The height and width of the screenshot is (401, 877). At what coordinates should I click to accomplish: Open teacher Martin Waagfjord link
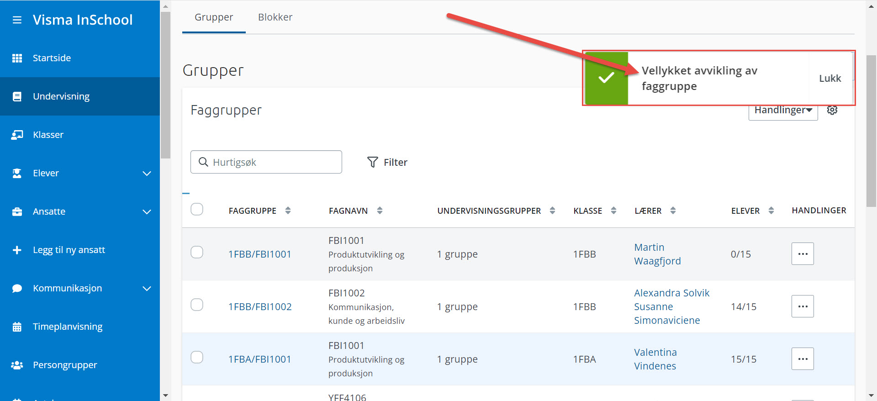pos(657,254)
